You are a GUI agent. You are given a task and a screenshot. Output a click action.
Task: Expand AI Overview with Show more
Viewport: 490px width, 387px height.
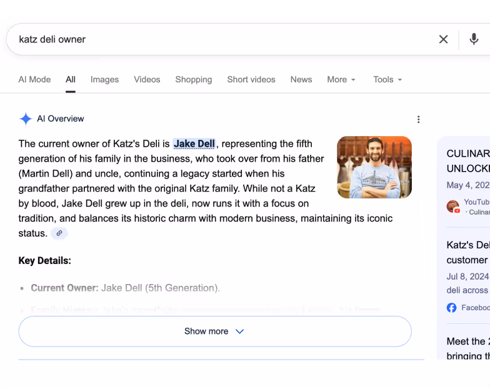(215, 331)
